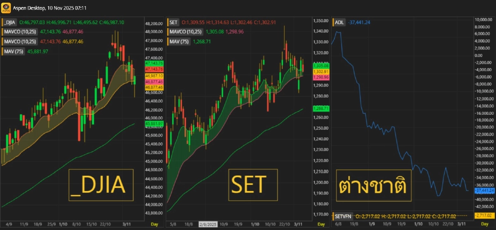Select the ADL indicator legend label
Screen dimensions: 496x230
339,22
